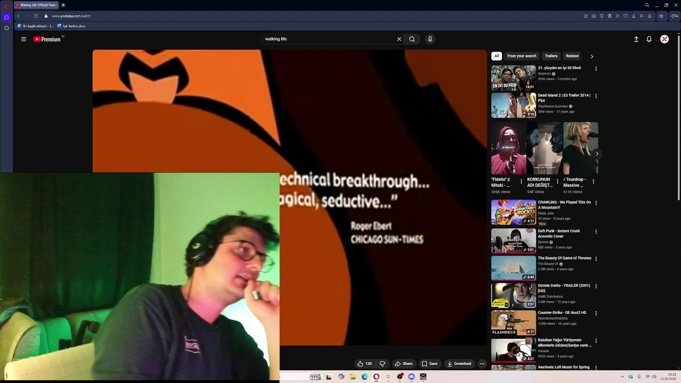Open options for Counter-Strike DE dust2 video
Screen dimensions: 681x383
click(x=596, y=313)
